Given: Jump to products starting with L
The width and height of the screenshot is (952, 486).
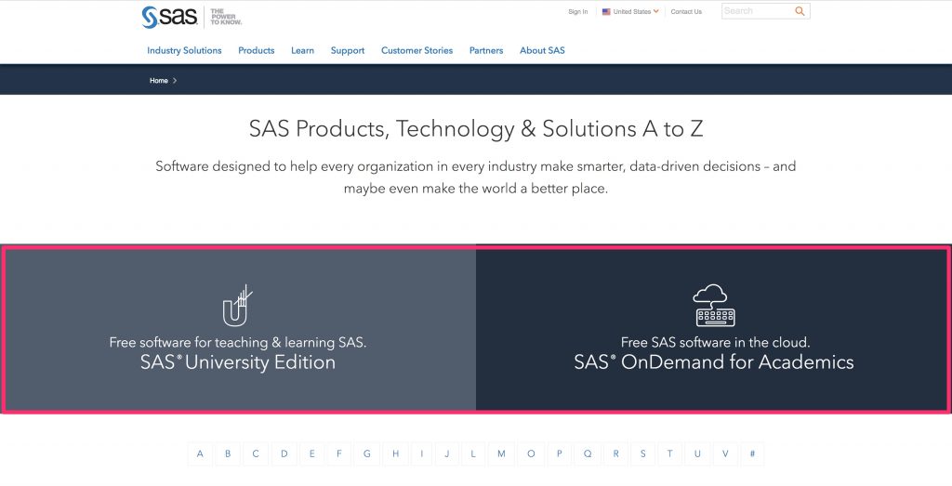Looking at the screenshot, I should click(x=473, y=453).
